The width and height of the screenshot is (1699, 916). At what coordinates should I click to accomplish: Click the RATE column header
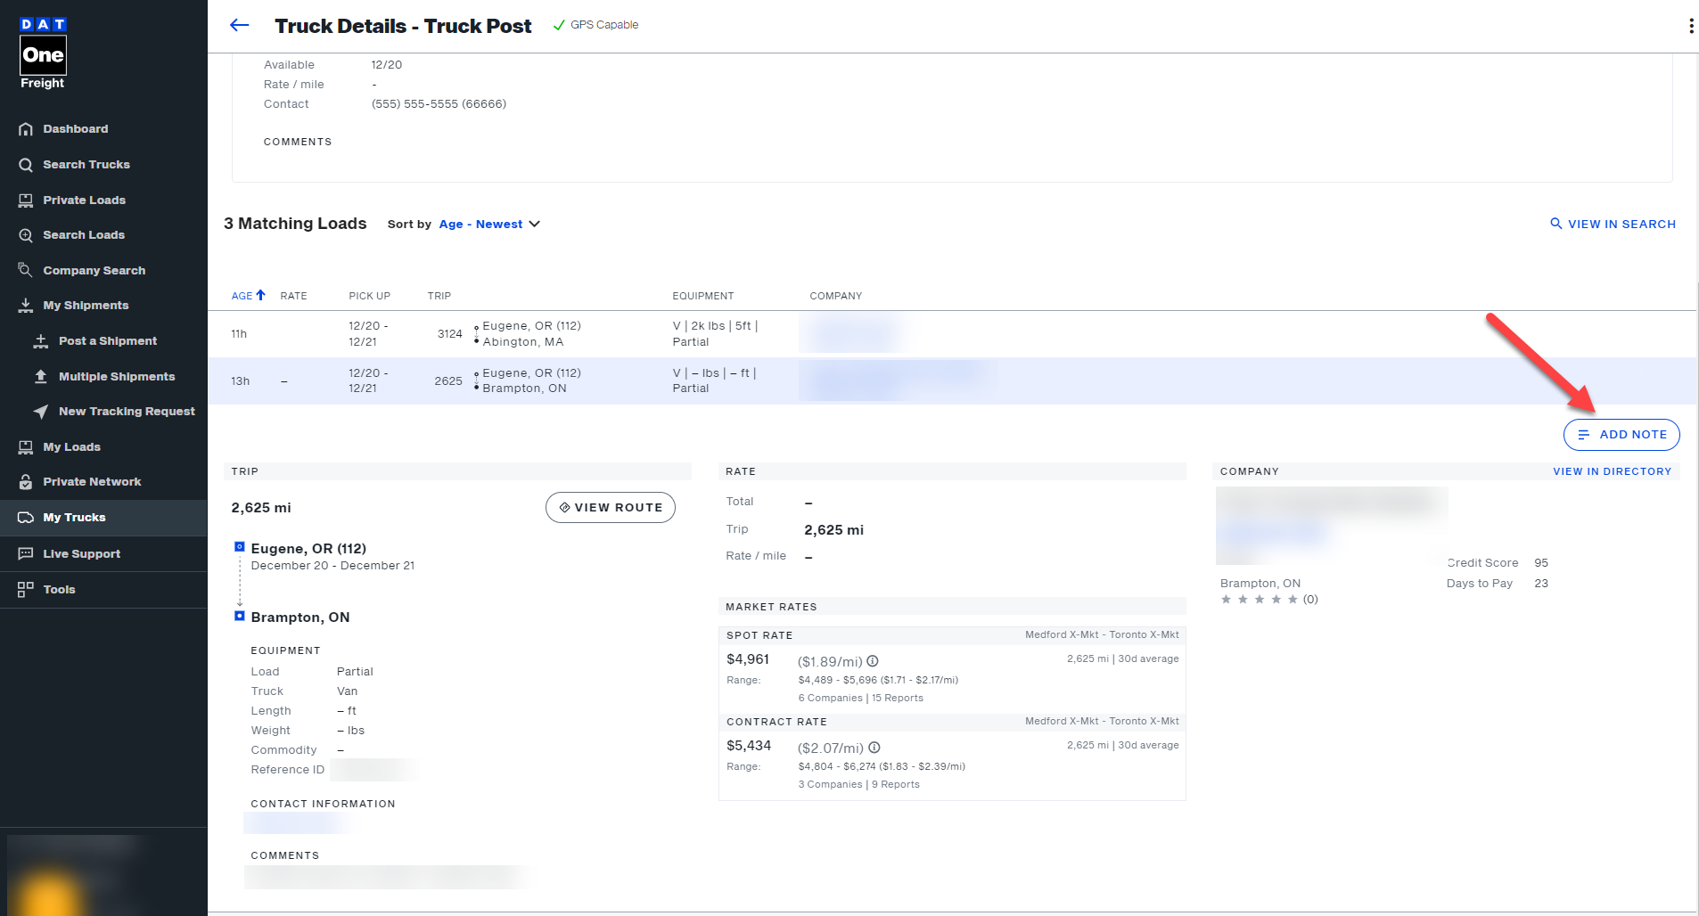(293, 296)
